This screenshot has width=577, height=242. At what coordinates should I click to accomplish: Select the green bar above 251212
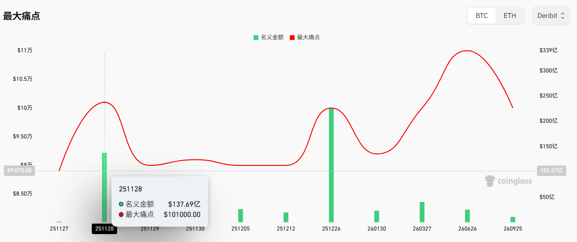point(286,217)
